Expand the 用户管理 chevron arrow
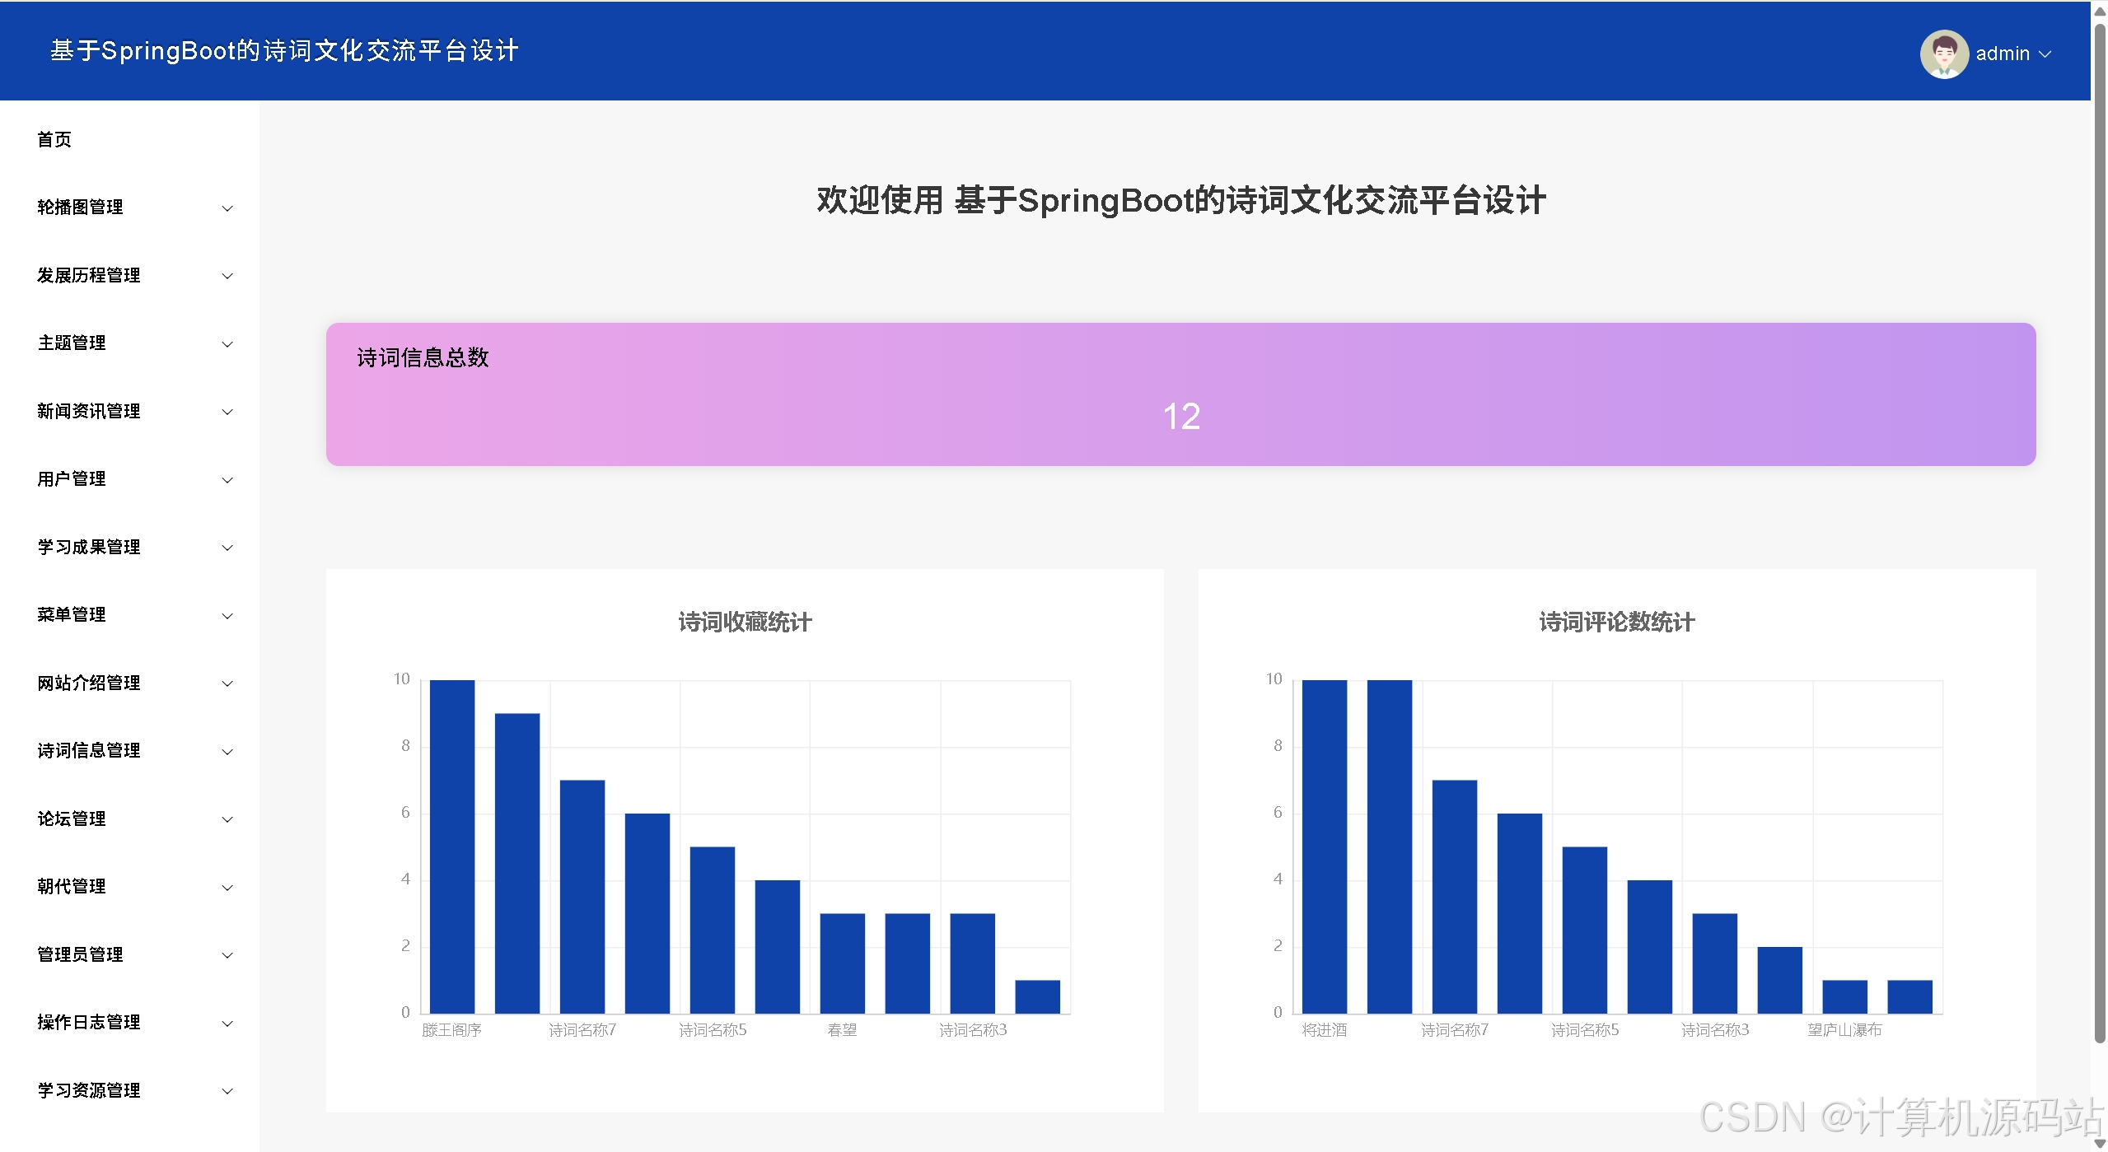 point(227,480)
